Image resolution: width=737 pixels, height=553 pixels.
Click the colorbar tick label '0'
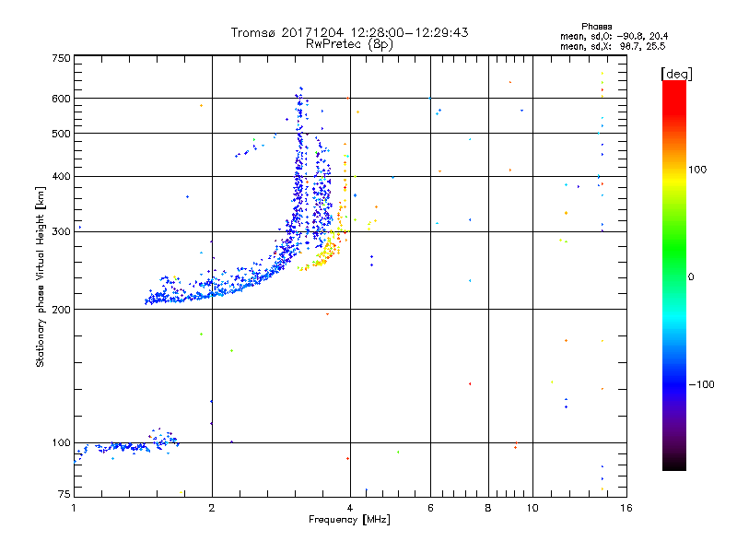coord(691,277)
